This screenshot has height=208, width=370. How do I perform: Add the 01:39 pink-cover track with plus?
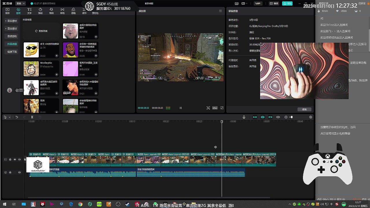pos(96,75)
